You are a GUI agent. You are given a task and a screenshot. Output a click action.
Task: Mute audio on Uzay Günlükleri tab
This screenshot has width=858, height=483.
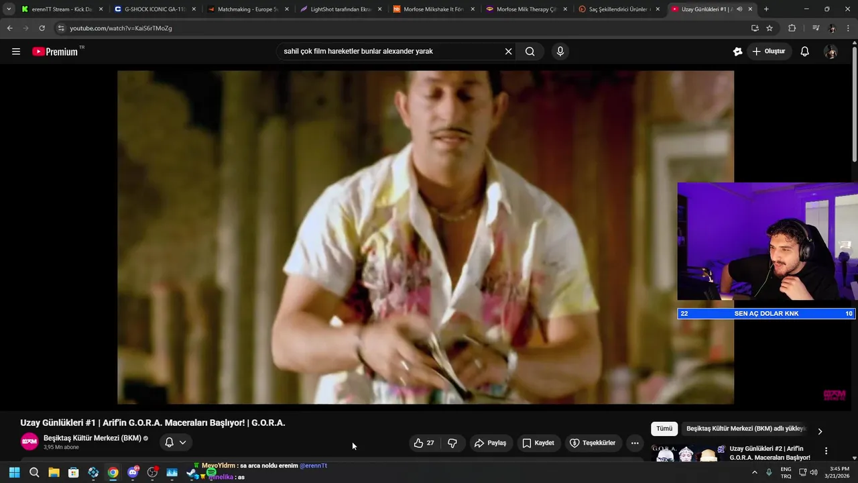[x=739, y=9]
